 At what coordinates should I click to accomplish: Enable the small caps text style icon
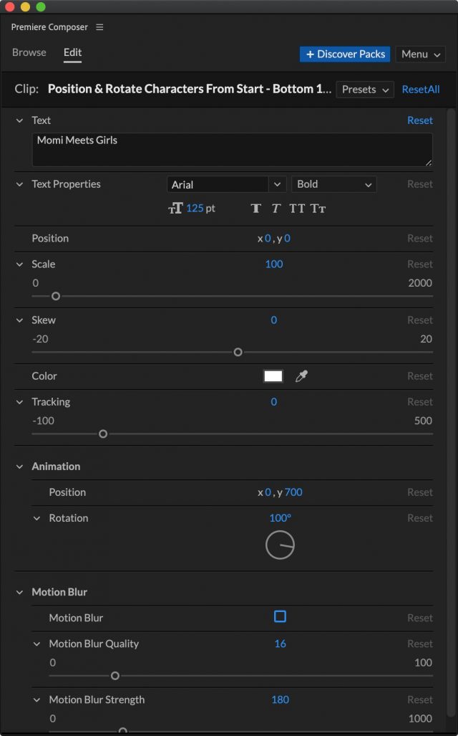pyautogui.click(x=318, y=209)
